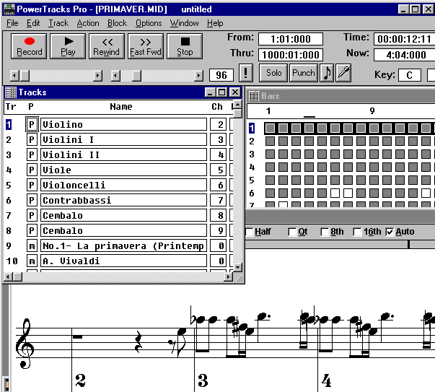Image resolution: width=435 pixels, height=392 pixels.
Task: Toggle P type for Violoncelli track
Action: (32, 185)
